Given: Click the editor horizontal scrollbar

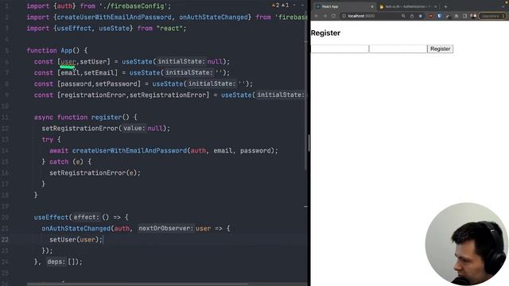Looking at the screenshot, I should point(137,284).
